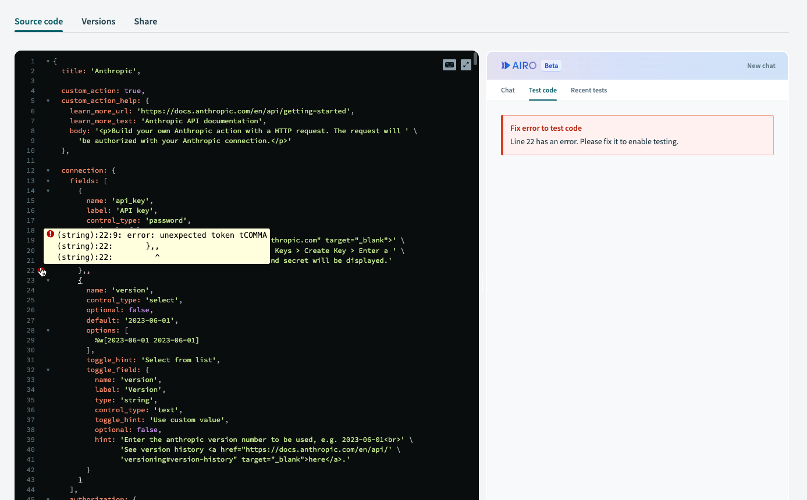Screen dimensions: 807x500
Task: Open the Share tab
Action: (x=145, y=22)
